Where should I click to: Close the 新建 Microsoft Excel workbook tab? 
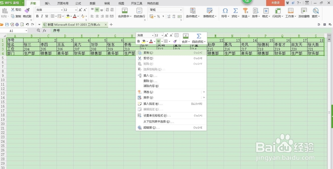(106, 25)
